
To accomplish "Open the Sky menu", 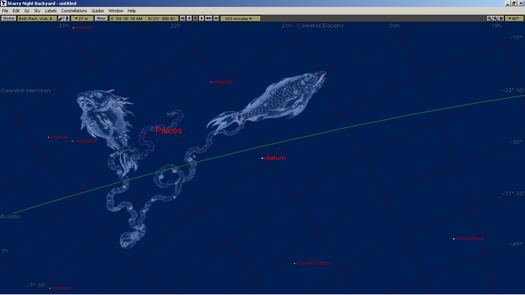I will coord(37,11).
